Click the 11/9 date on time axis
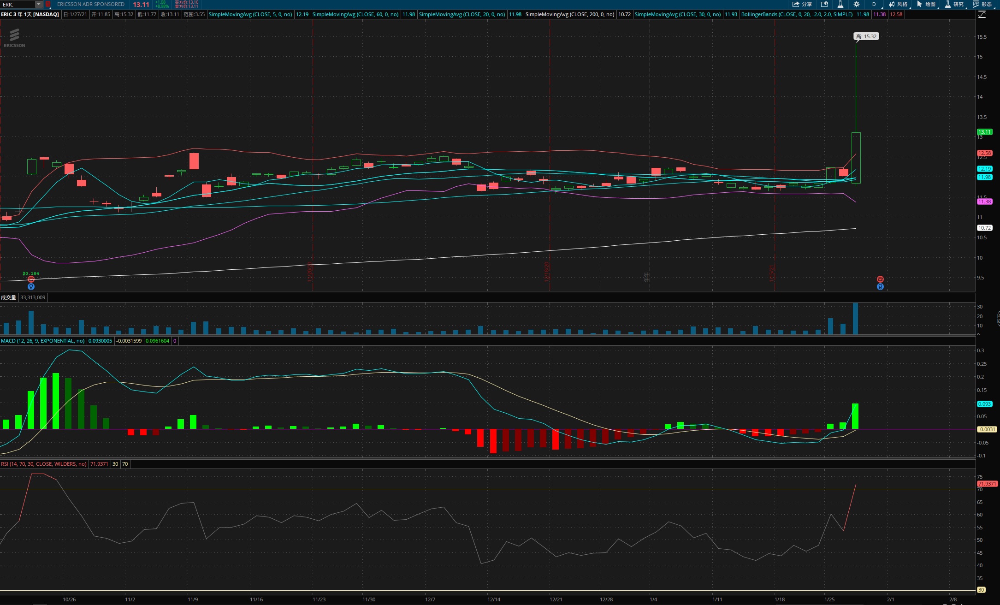This screenshot has height=605, width=1000. coord(193,599)
